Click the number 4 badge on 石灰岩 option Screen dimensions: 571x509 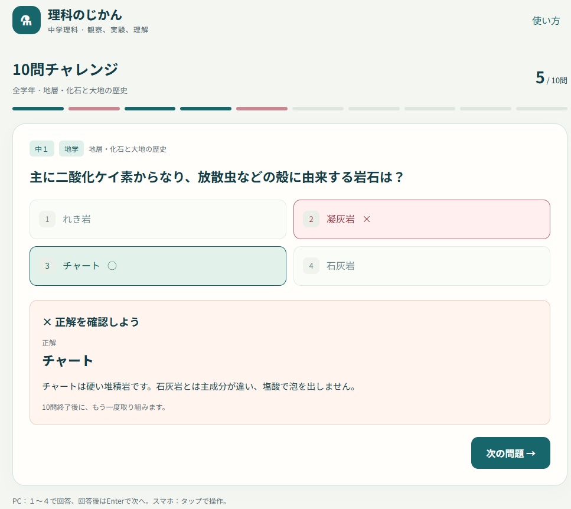point(311,266)
